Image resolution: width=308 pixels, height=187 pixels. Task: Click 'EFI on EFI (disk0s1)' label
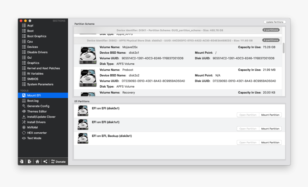click(106, 108)
